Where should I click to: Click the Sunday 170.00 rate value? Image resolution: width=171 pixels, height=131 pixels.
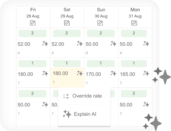pyautogui.click(x=93, y=74)
